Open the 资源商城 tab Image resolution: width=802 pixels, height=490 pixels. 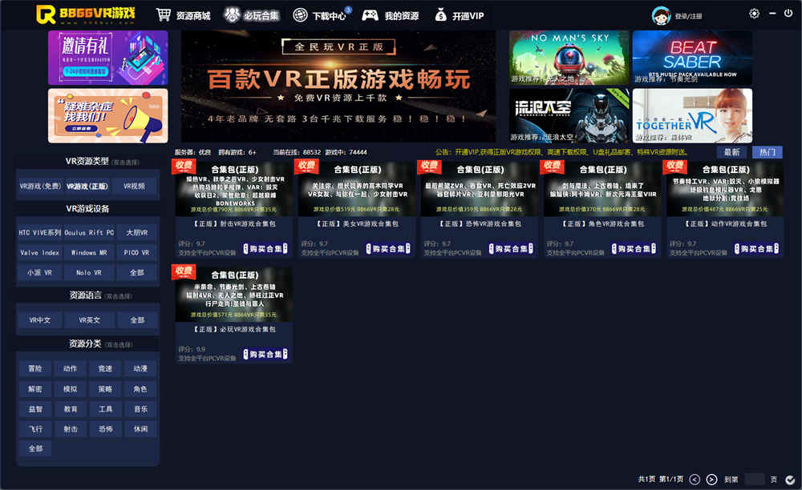pyautogui.click(x=193, y=16)
